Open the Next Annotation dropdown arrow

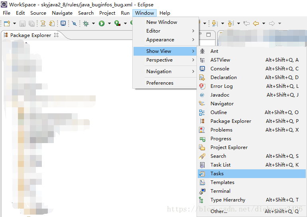click(x=222, y=23)
